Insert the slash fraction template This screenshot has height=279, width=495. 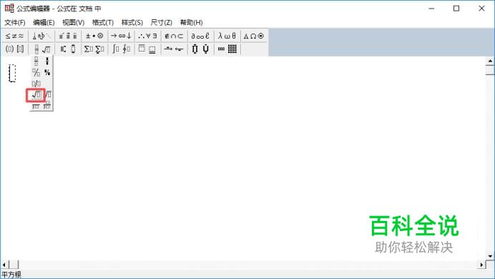coord(36,84)
